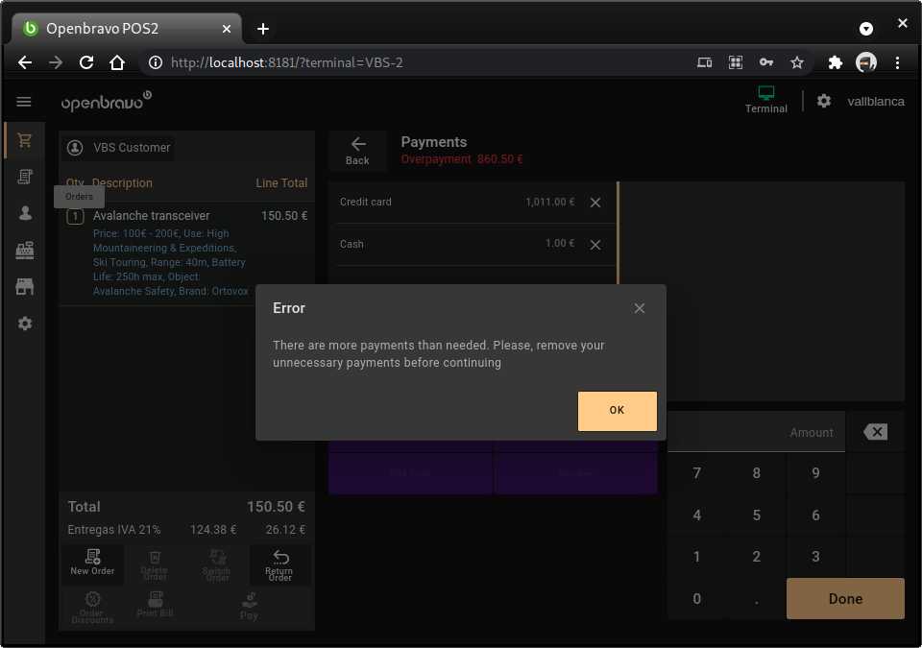Click the Amount input field
Screen dimensions: 922x648
click(x=756, y=432)
